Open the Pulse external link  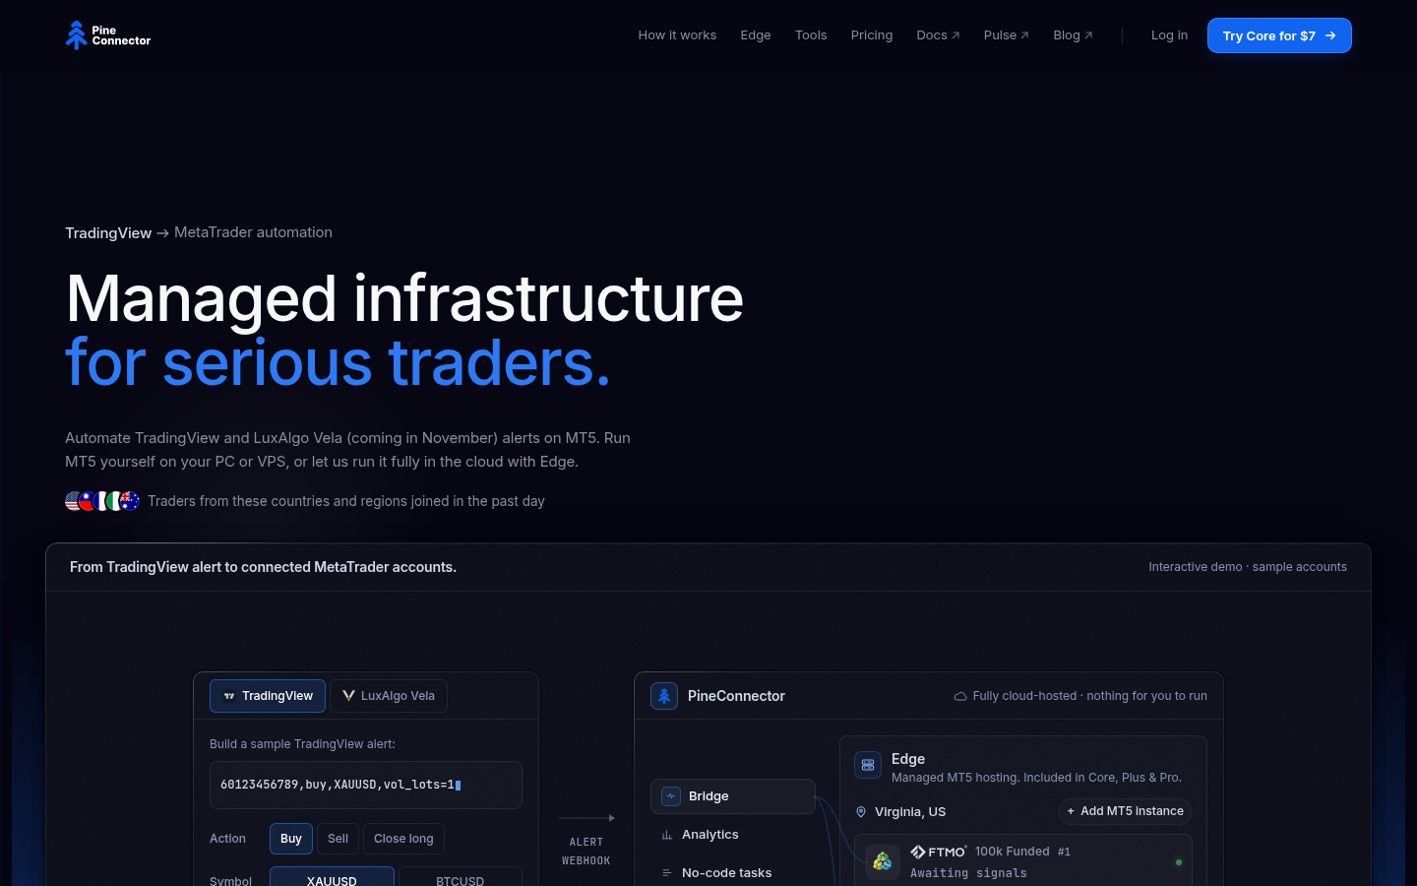(1006, 35)
